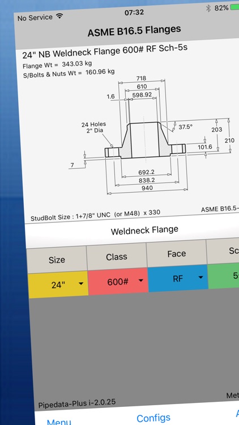This screenshot has height=425, width=239.
Task: Tap the Pipedata-Plus i-2.0.25 version text
Action: [77, 403]
